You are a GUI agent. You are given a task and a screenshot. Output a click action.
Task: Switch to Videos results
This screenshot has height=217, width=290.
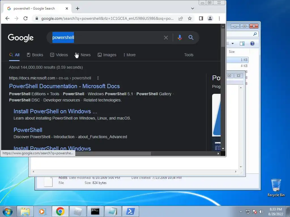(x=59, y=55)
